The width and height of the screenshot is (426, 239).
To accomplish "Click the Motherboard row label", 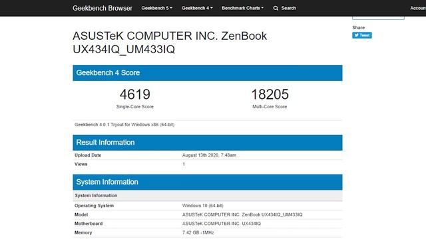I will (x=89, y=224).
